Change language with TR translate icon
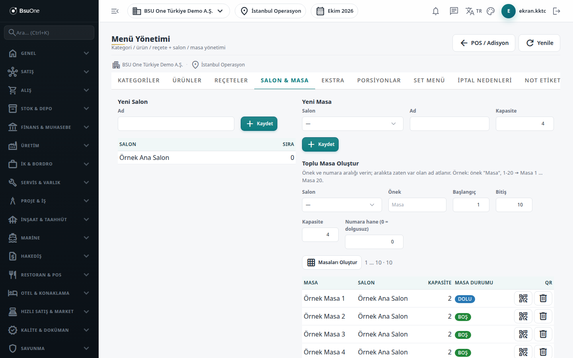573x358 pixels. click(474, 11)
